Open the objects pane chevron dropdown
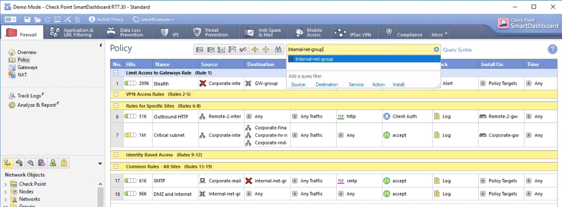 (x=100, y=164)
